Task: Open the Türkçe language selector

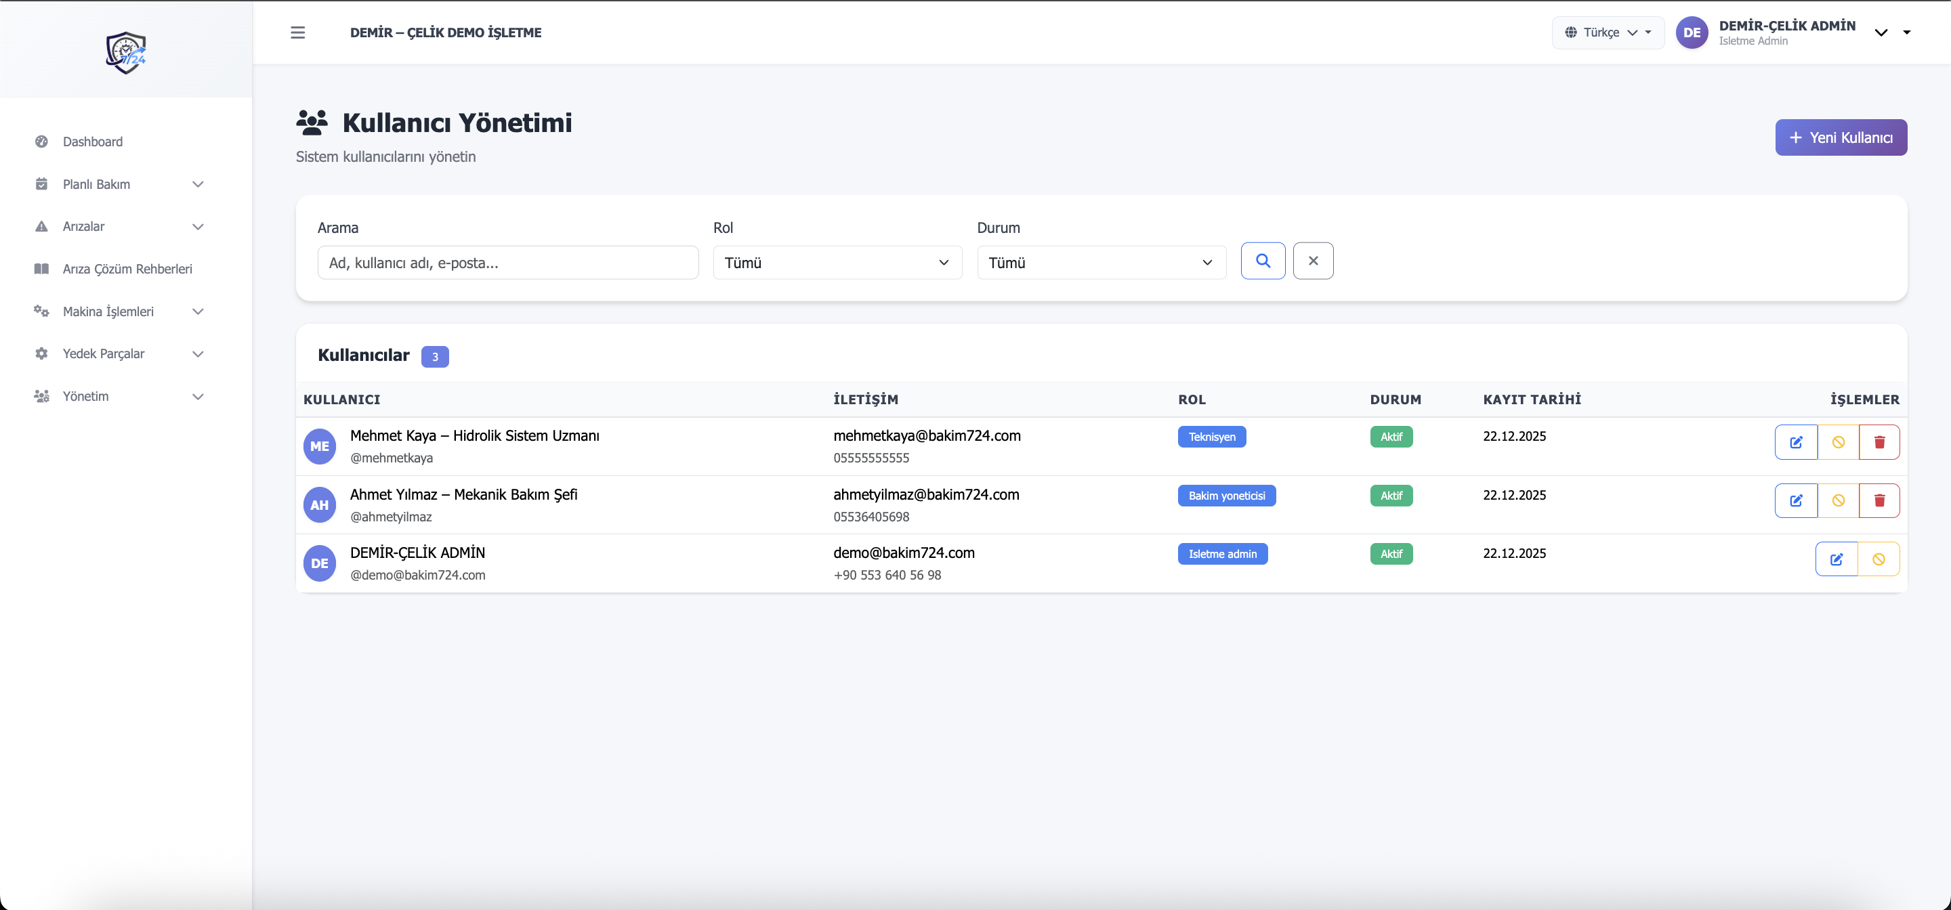Action: [x=1608, y=32]
